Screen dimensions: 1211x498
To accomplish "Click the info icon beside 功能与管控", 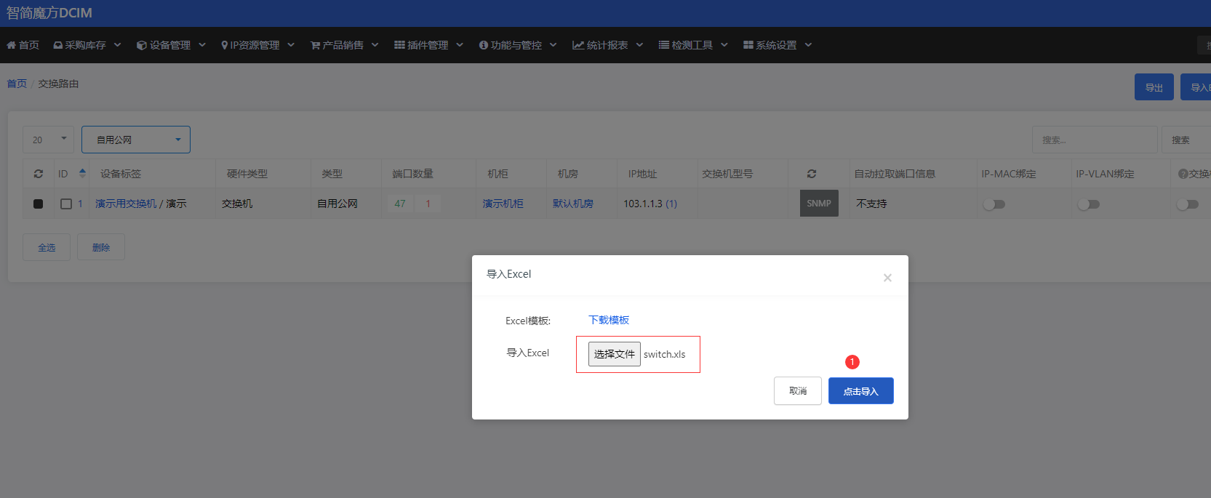I will coord(483,45).
